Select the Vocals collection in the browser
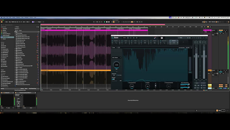The image size is (230, 130). click(4, 39)
